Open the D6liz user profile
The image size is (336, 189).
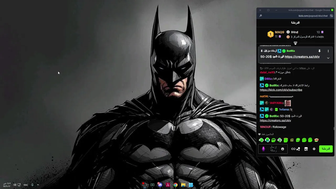pyautogui.click(x=268, y=79)
